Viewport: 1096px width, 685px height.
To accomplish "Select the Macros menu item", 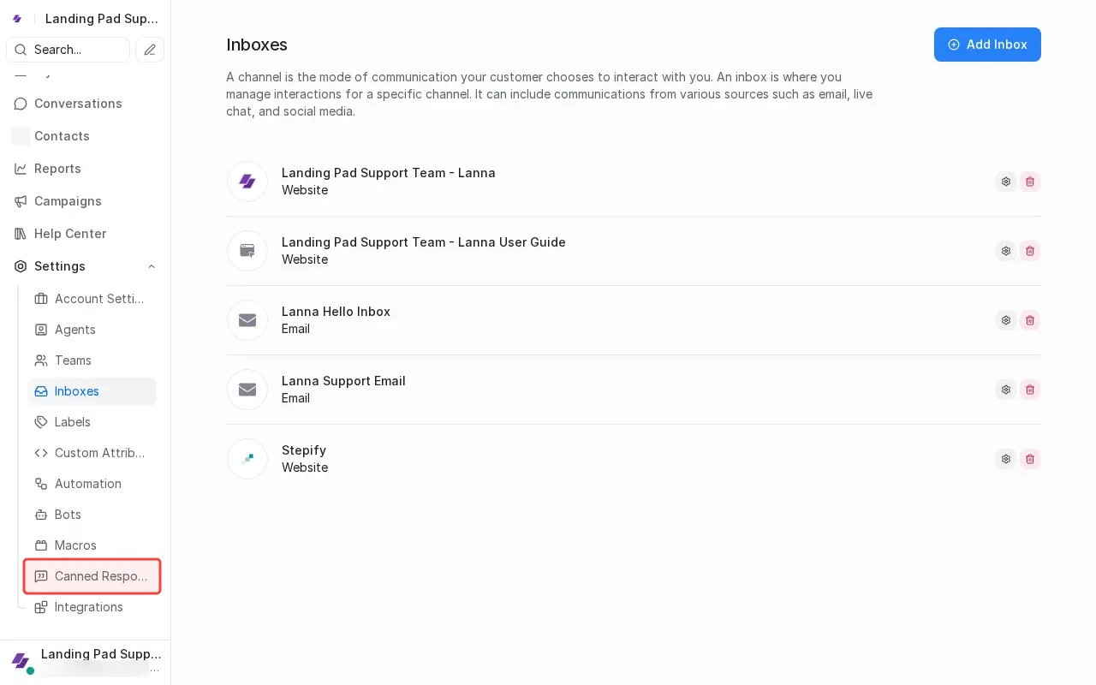I will [75, 545].
